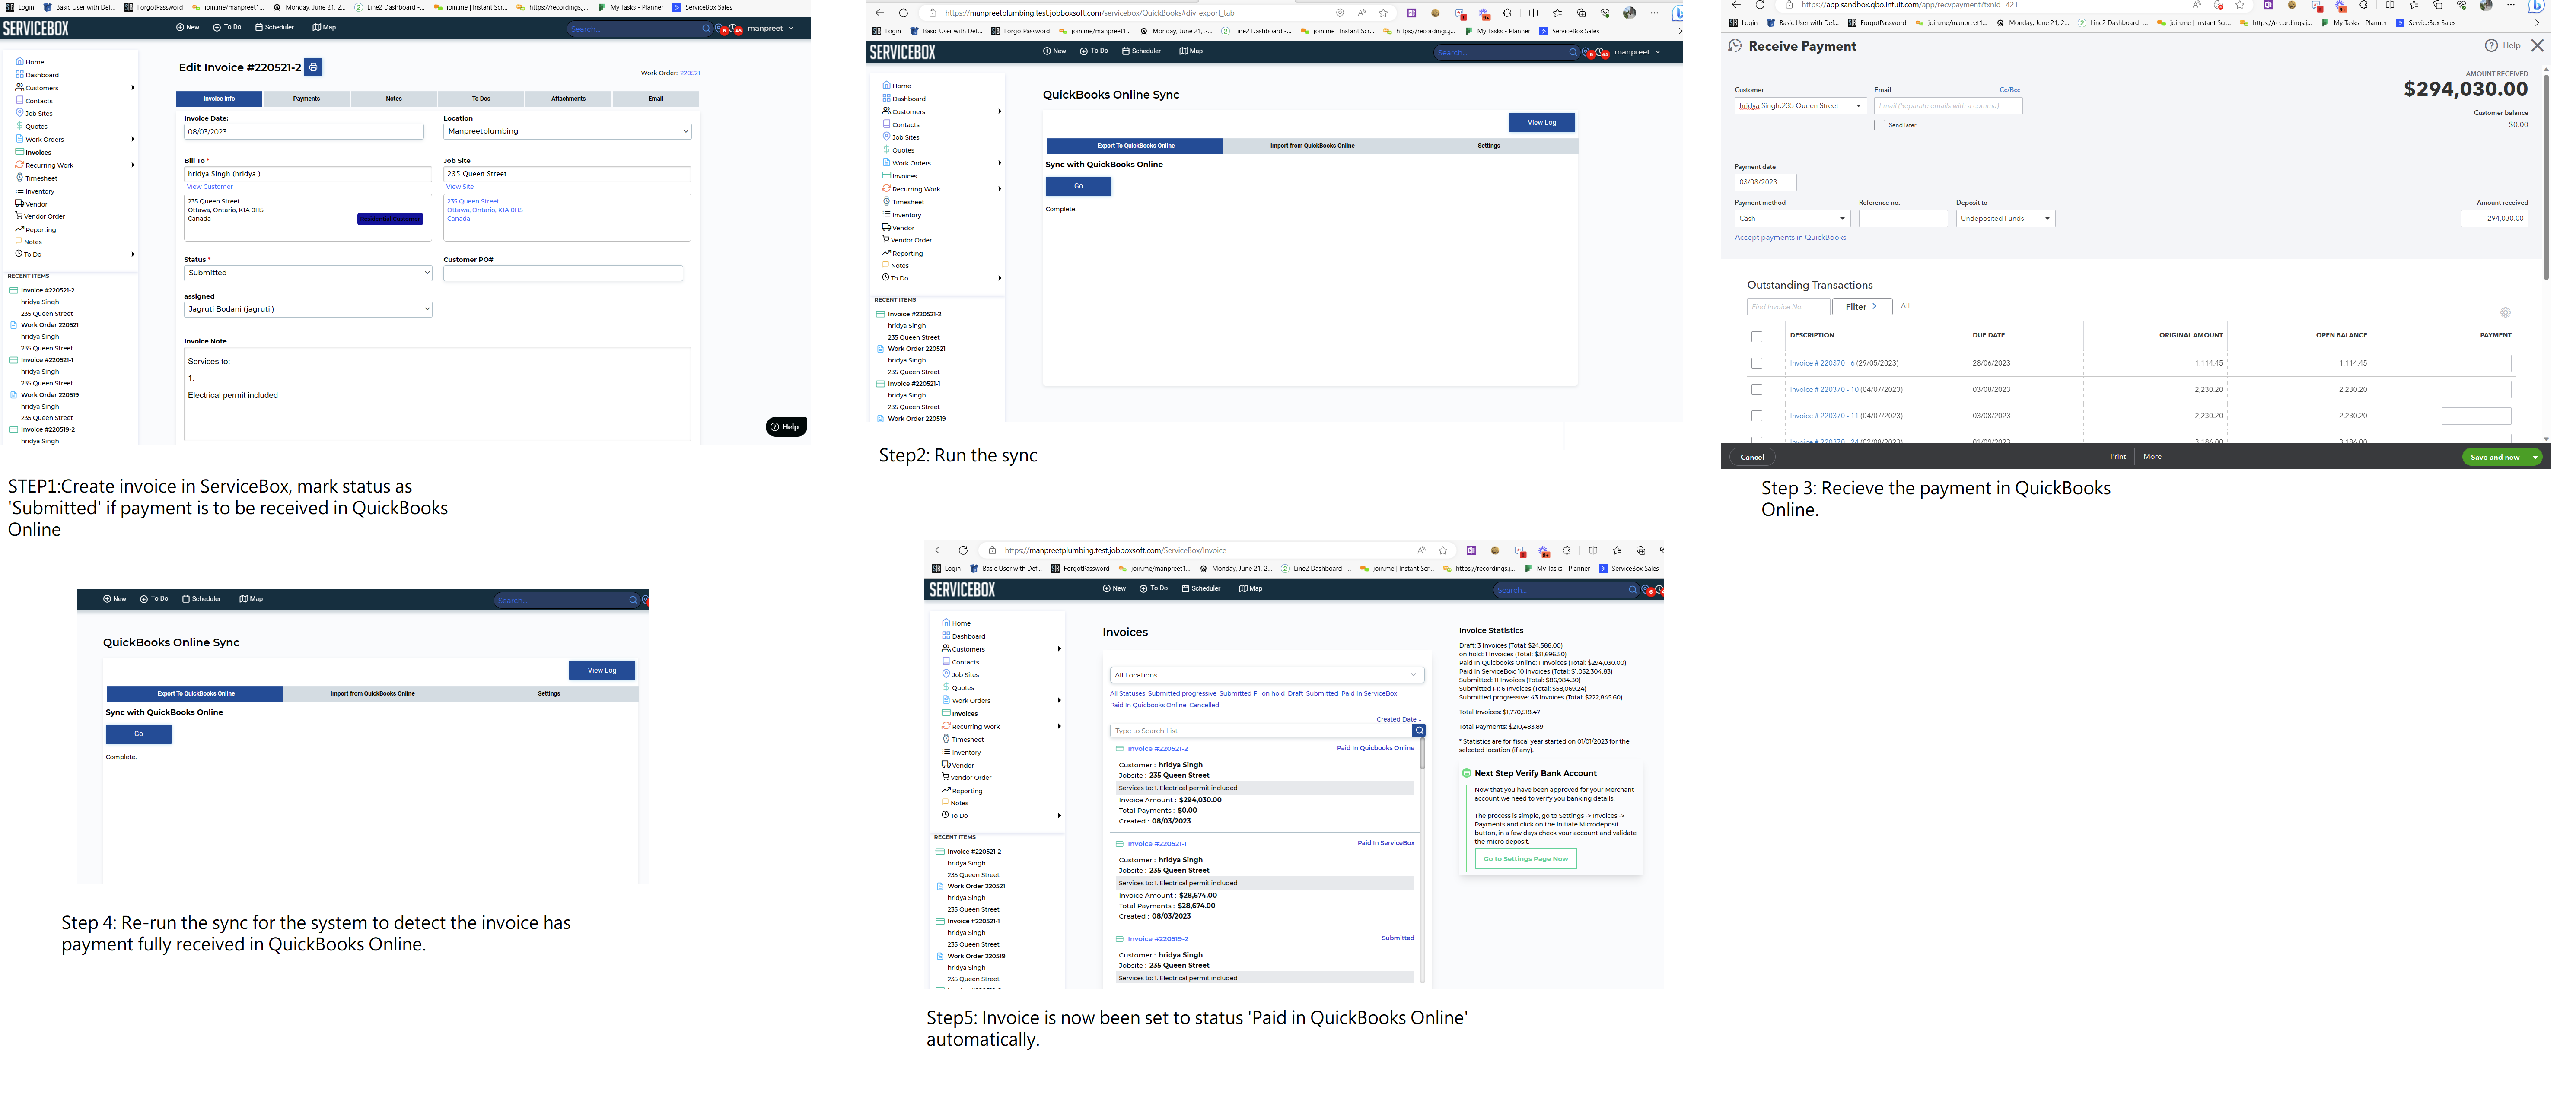Image resolution: width=2576 pixels, height=1103 pixels.
Task: Close the Receive Payment form with X
Action: [x=2537, y=45]
